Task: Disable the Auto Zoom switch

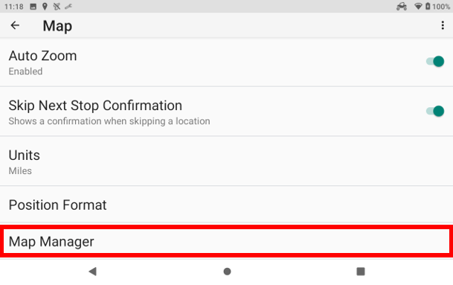Action: (x=435, y=61)
